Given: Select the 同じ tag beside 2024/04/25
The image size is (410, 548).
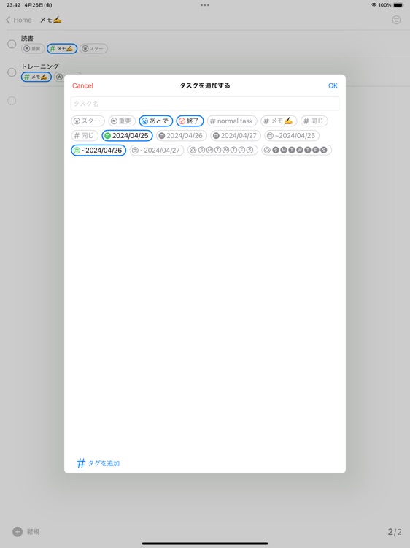Looking at the screenshot, I should pos(85,136).
